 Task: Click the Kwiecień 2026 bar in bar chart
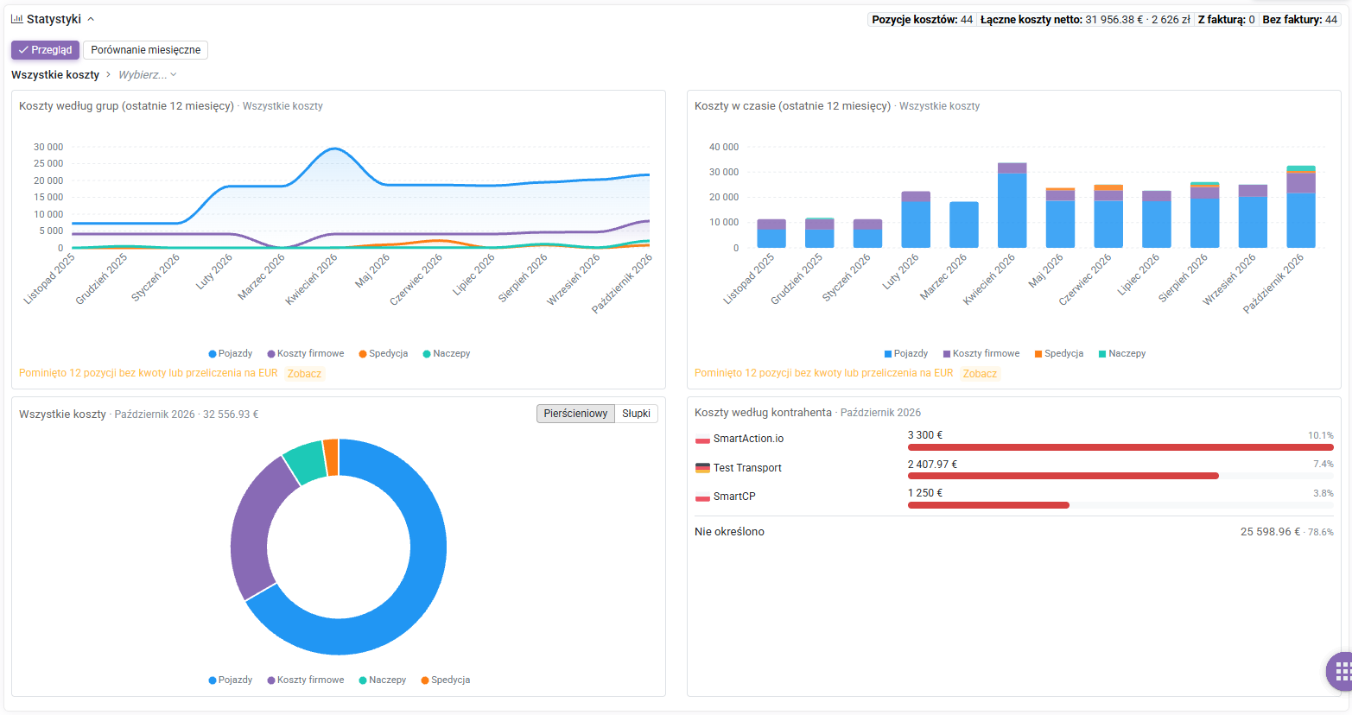pos(1012,206)
